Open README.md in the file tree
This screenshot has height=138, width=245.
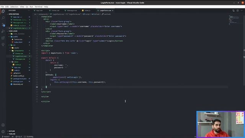tap(18, 84)
